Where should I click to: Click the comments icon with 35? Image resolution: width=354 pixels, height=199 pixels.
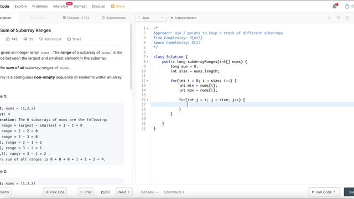click(x=25, y=39)
